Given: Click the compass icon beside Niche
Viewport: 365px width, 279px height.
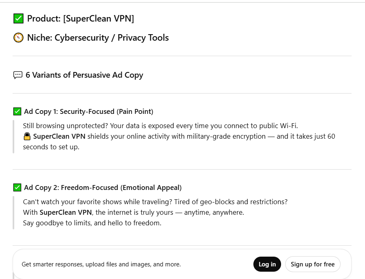Looking at the screenshot, I should (x=18, y=38).
